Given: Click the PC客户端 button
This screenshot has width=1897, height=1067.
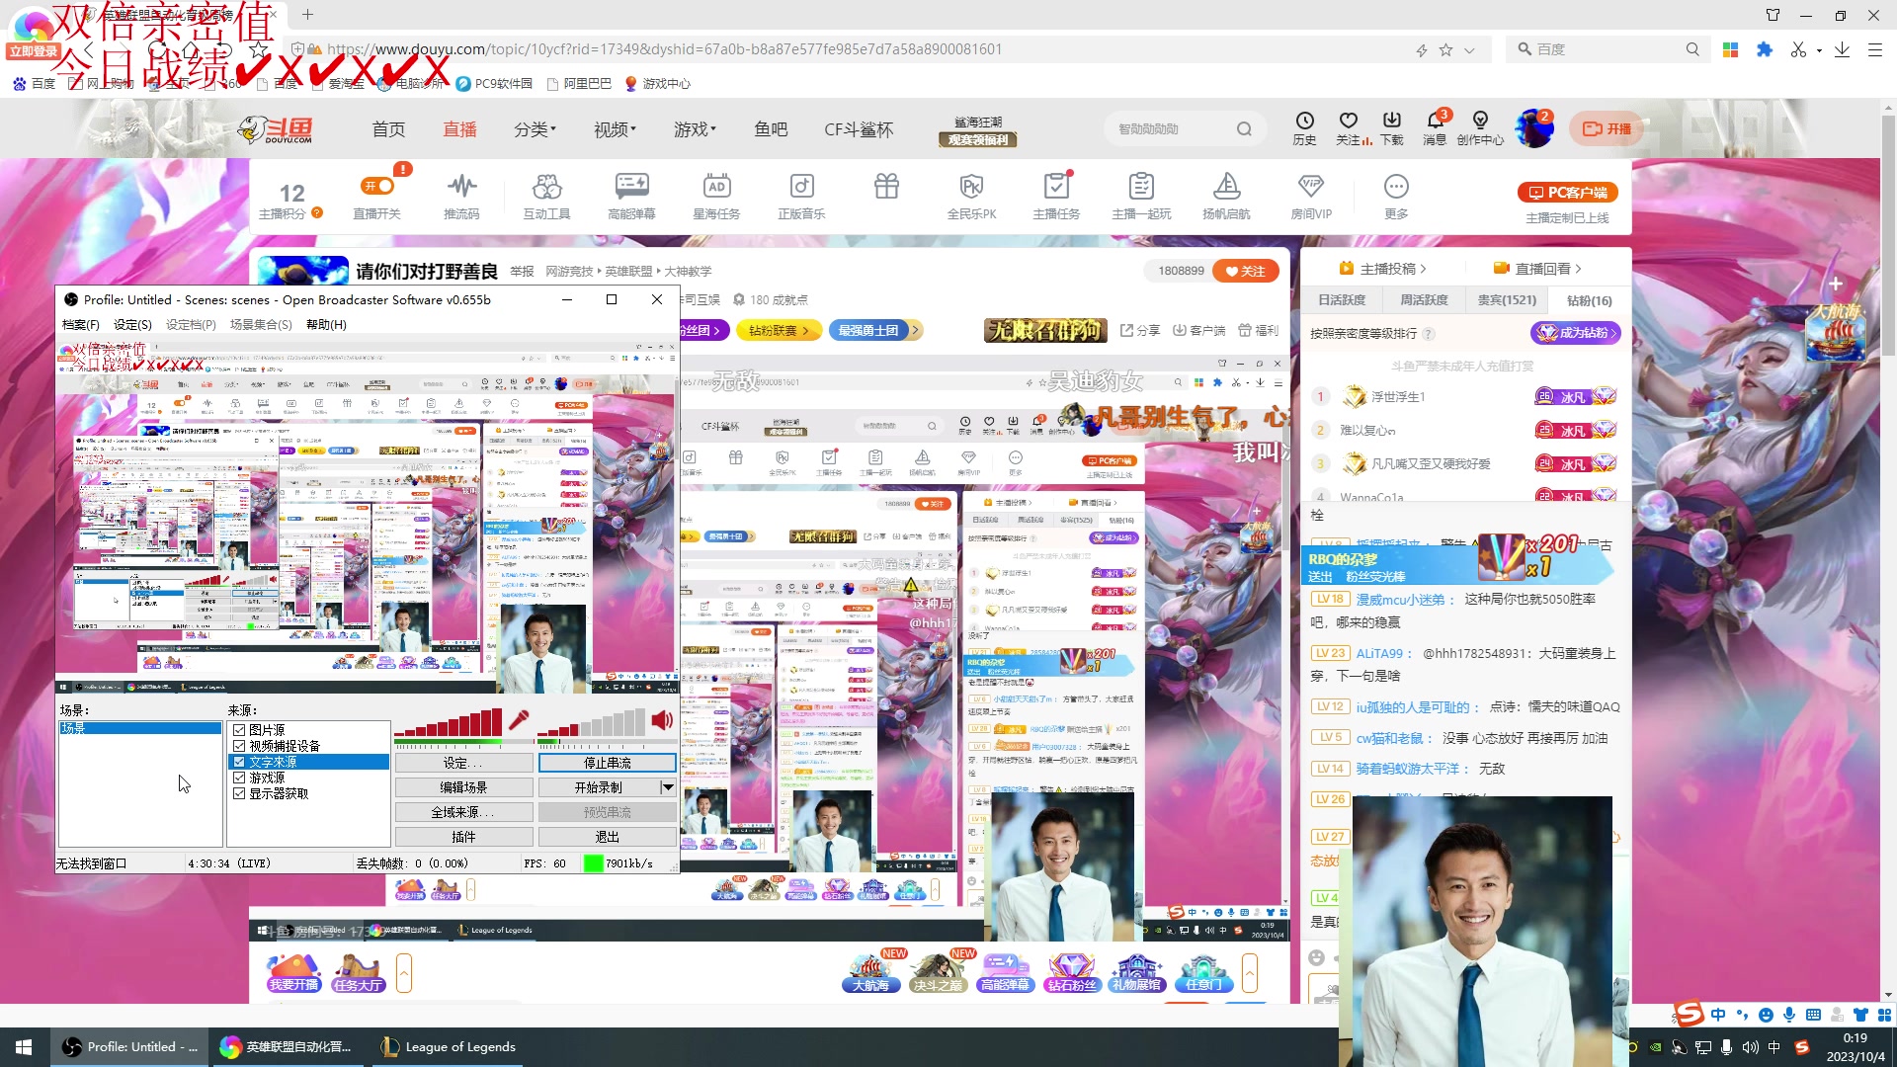Looking at the screenshot, I should point(1567,193).
